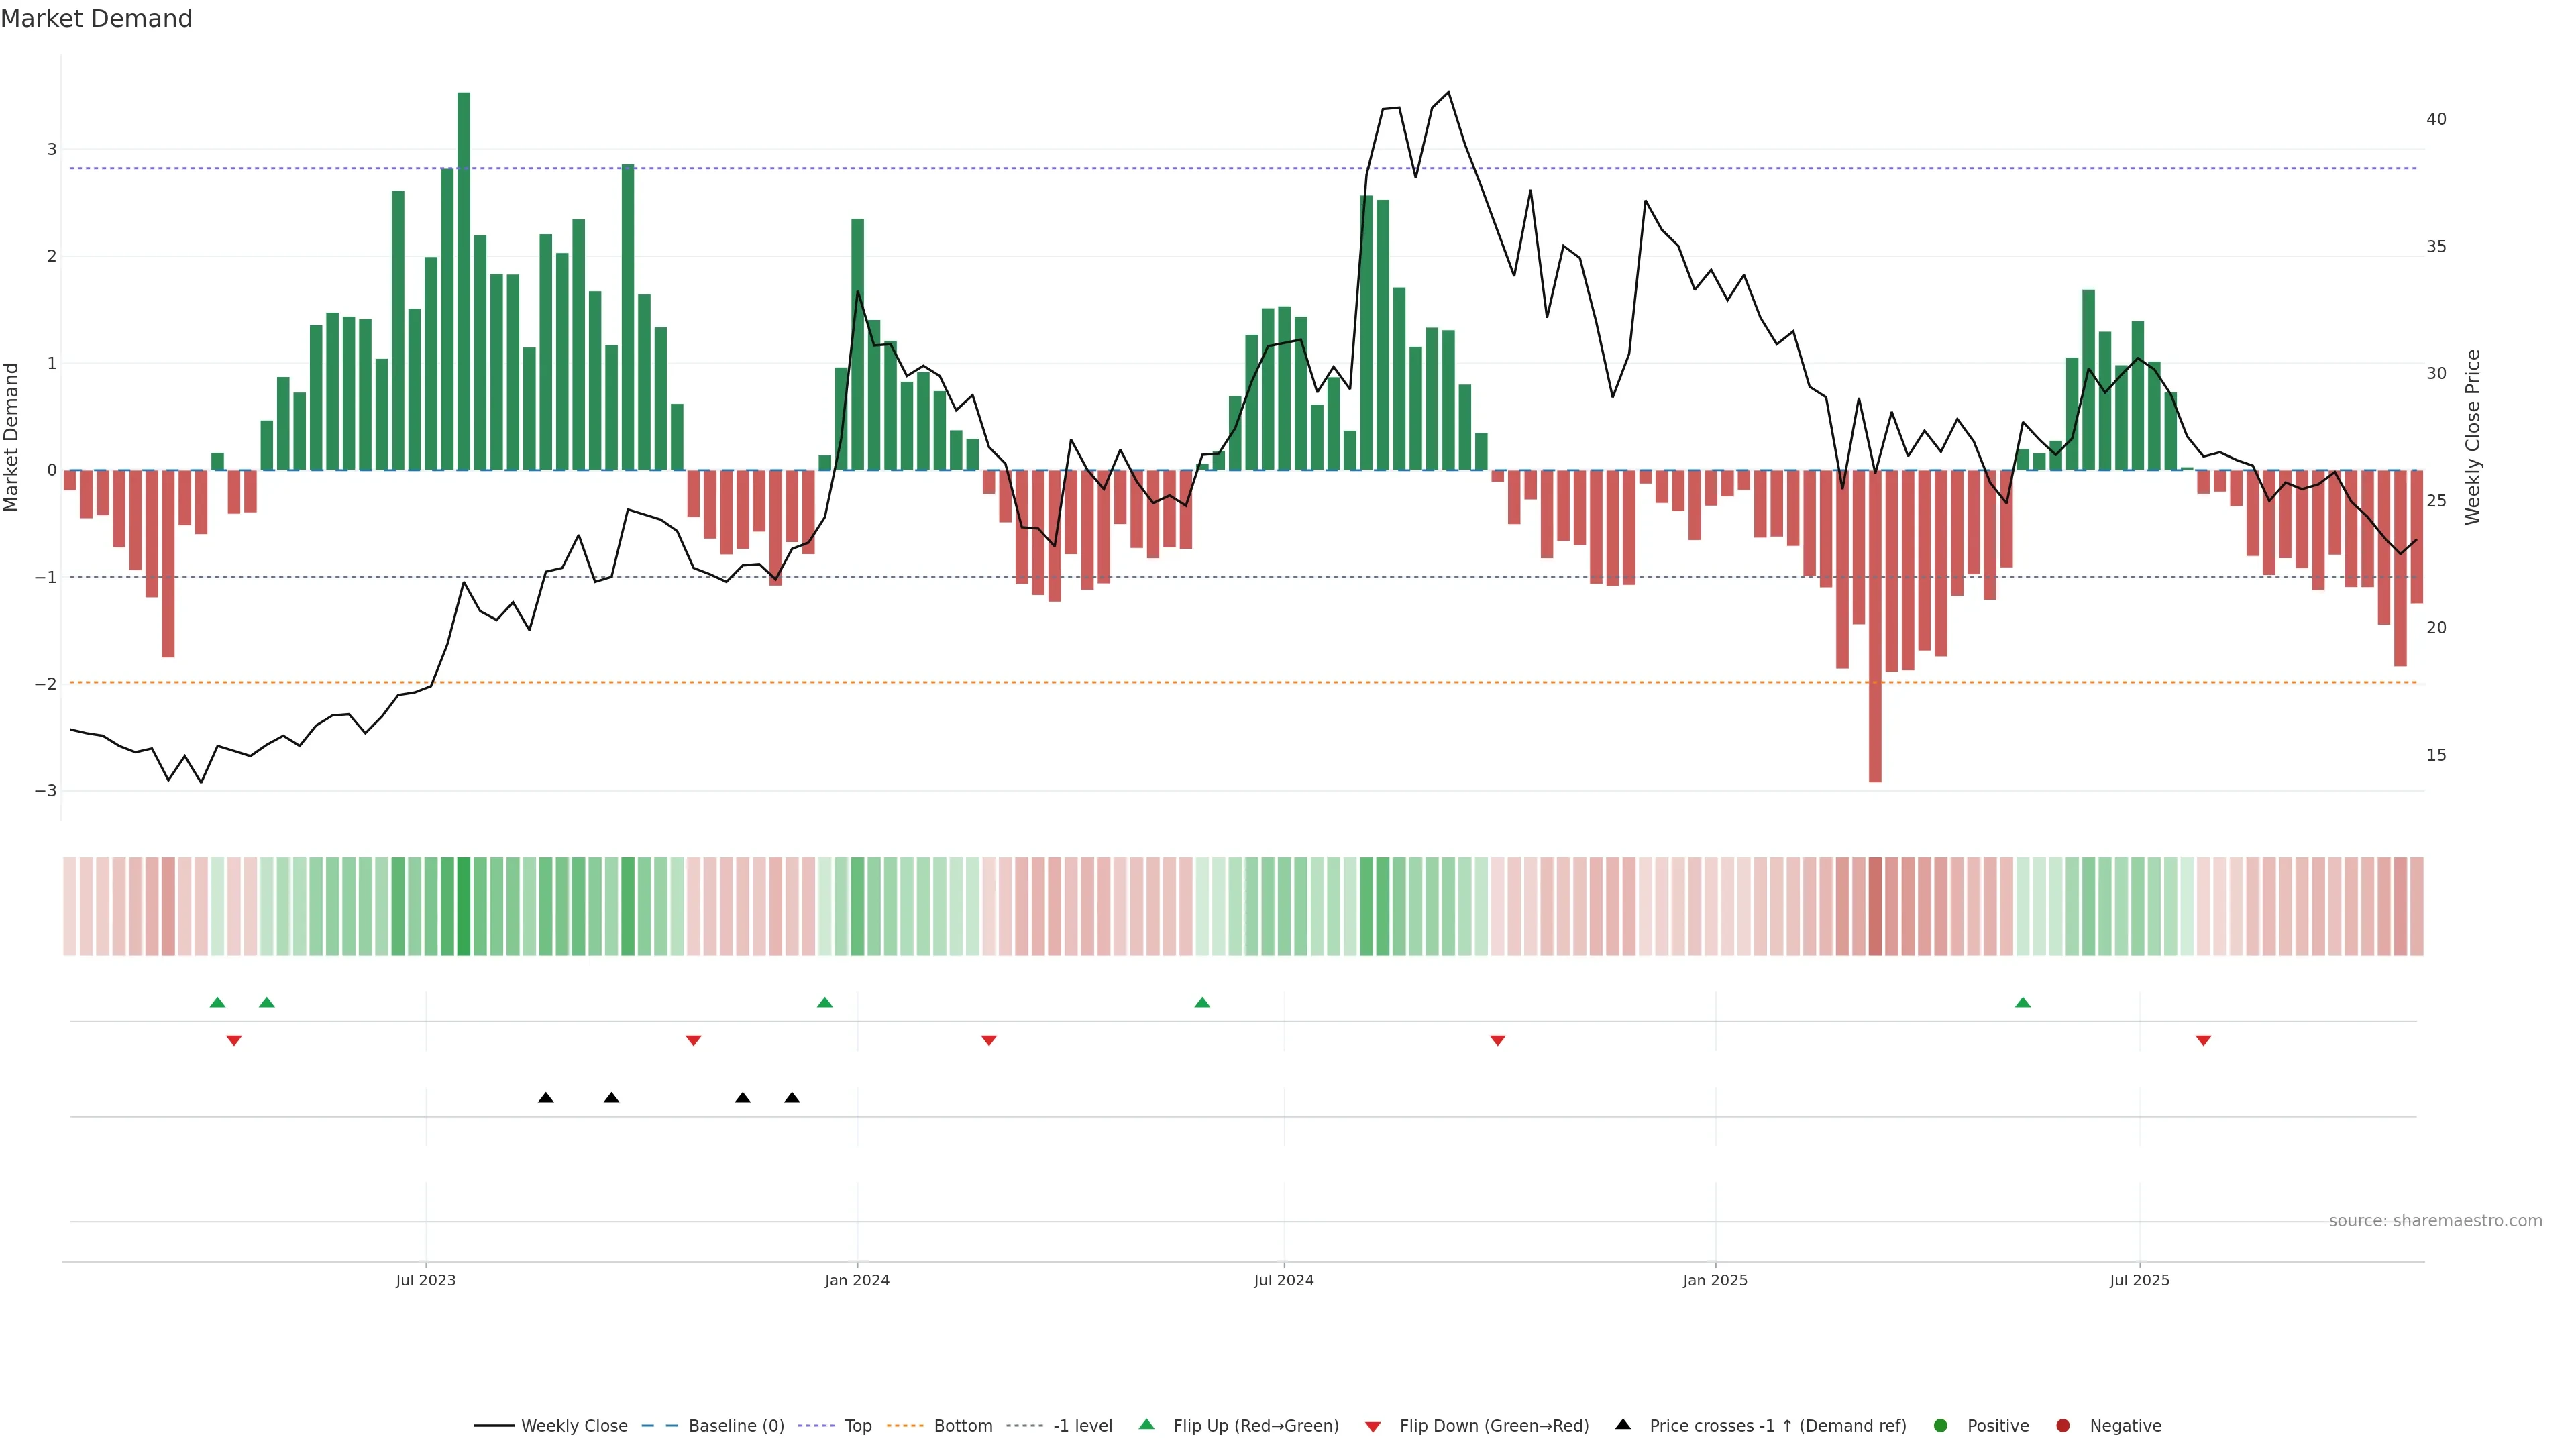Click the green Flip Up triangle legend icon
2576x1449 pixels.
pos(1146,1425)
